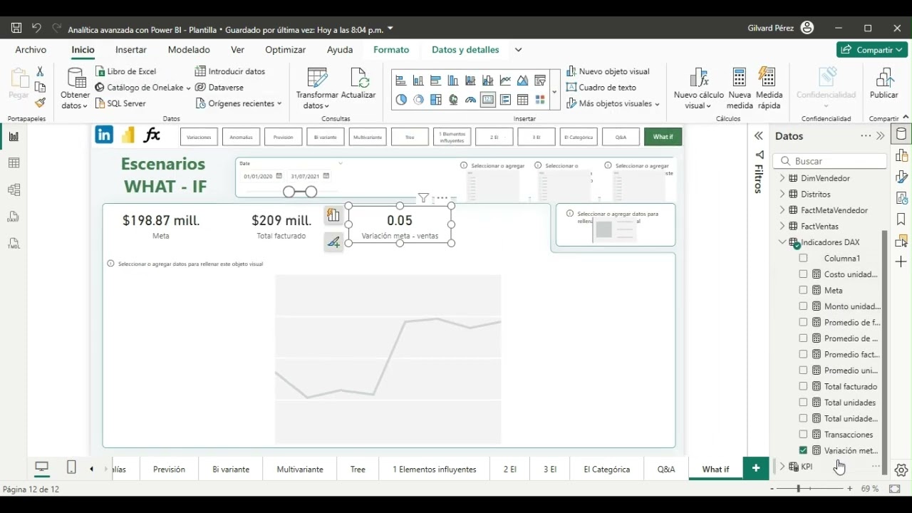Click Introducir datos
The width and height of the screenshot is (912, 513).
pos(230,71)
